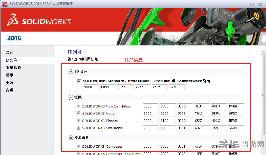Click Simulation serial field containing 8043

click(202, 128)
